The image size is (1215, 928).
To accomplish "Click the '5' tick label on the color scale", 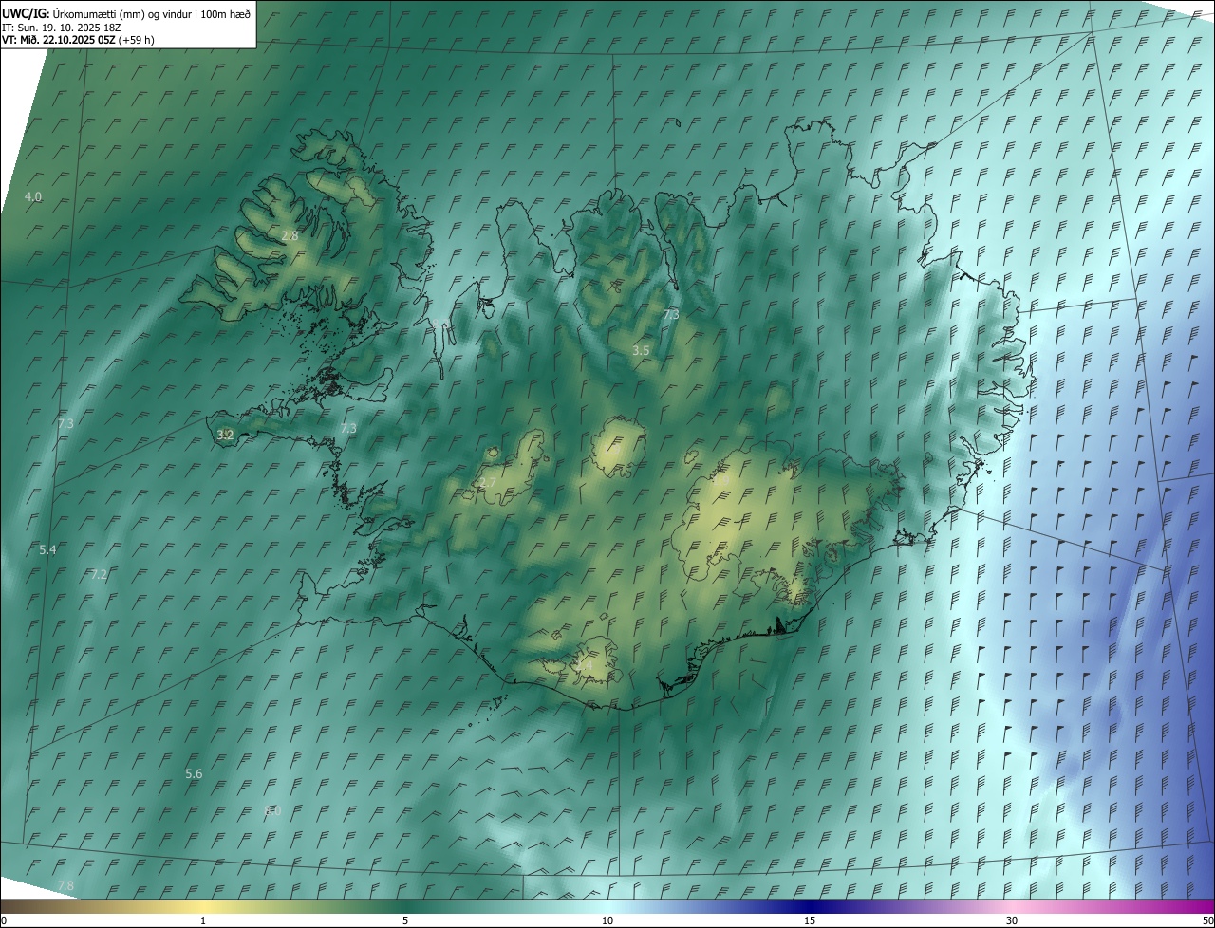I will [405, 920].
